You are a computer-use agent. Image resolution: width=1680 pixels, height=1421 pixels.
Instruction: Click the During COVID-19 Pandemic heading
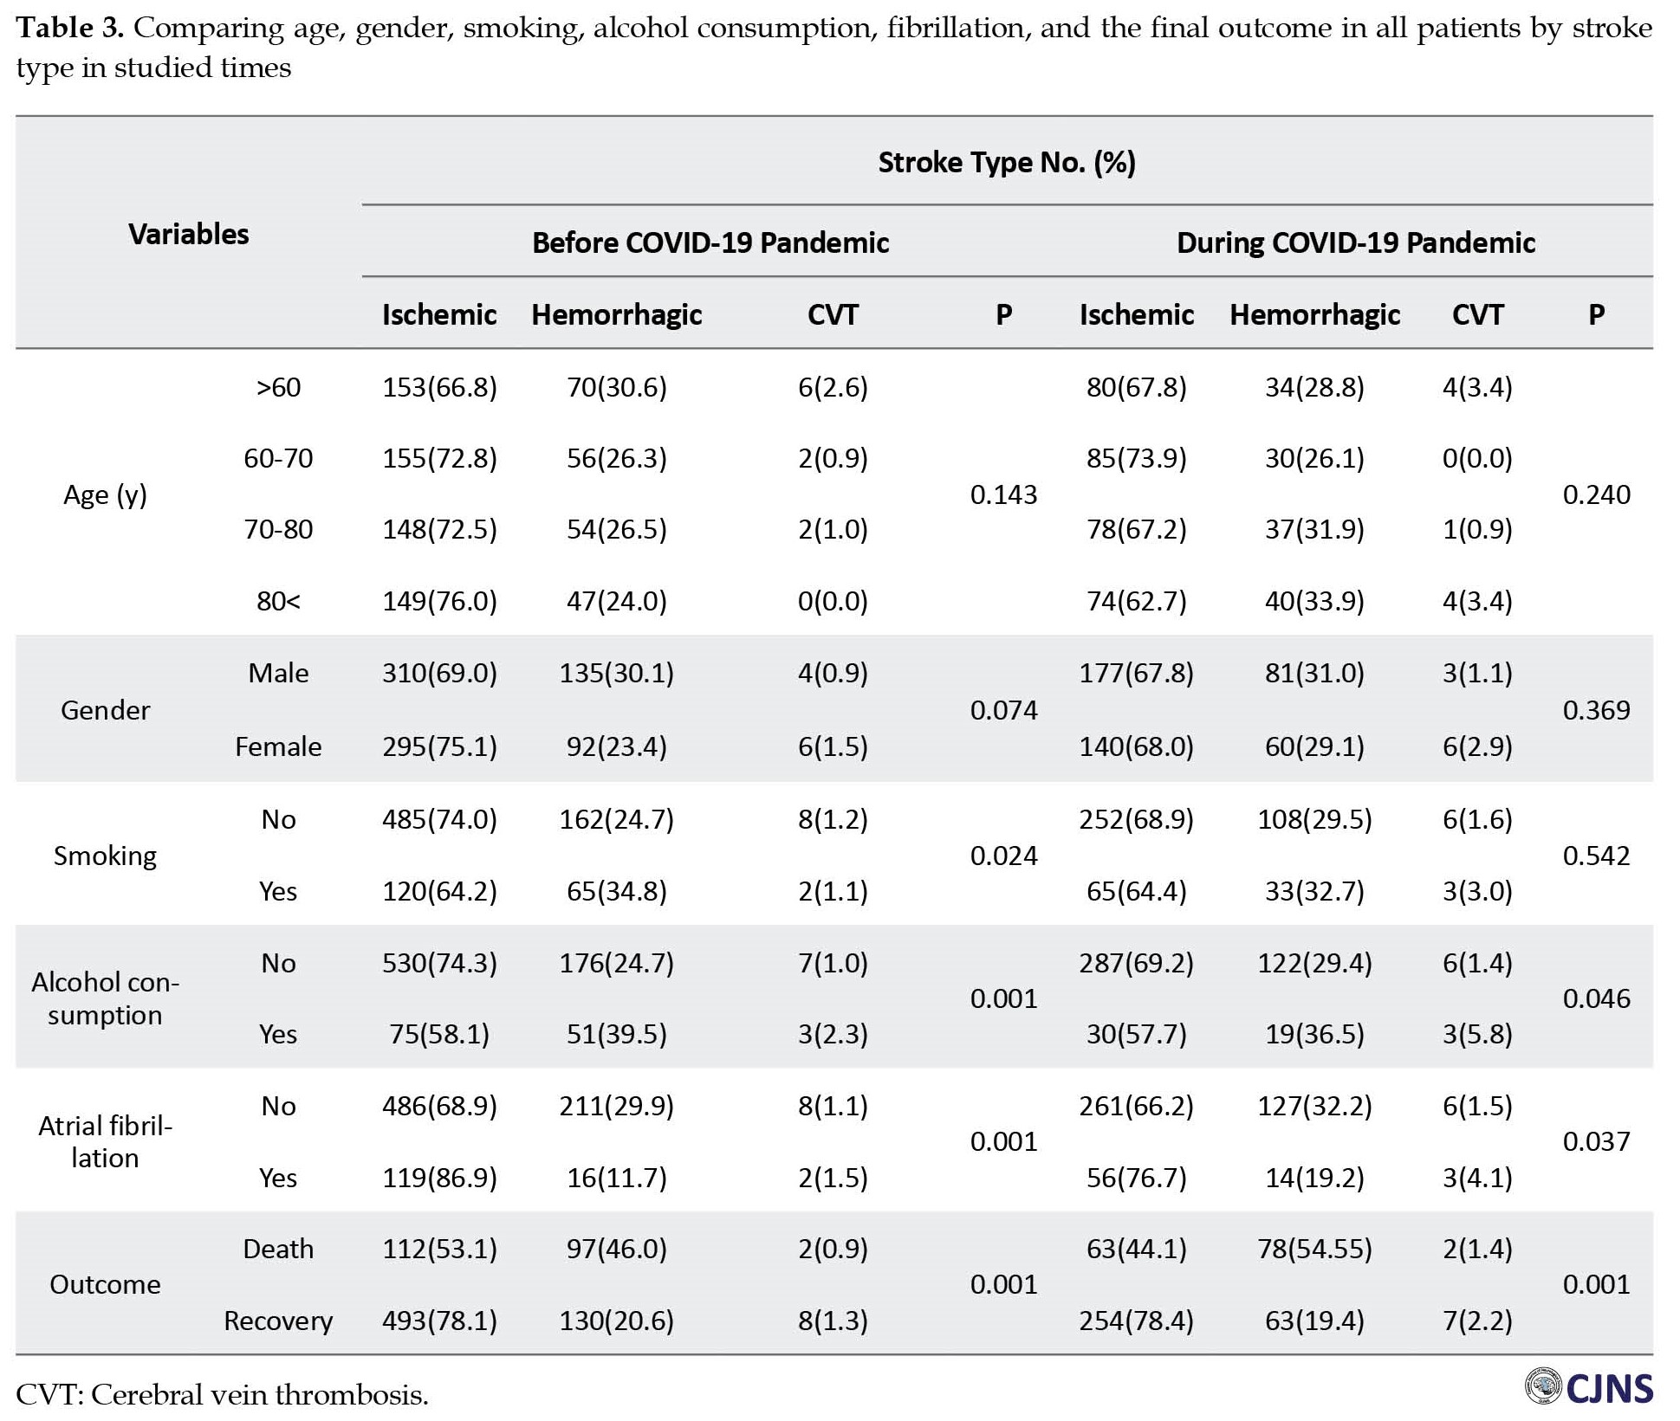(1355, 242)
